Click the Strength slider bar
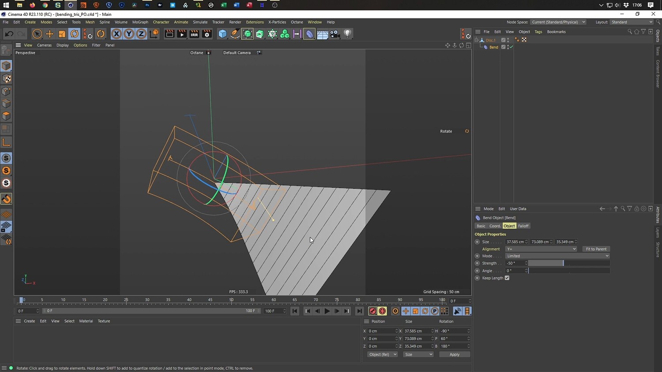 (x=568, y=263)
